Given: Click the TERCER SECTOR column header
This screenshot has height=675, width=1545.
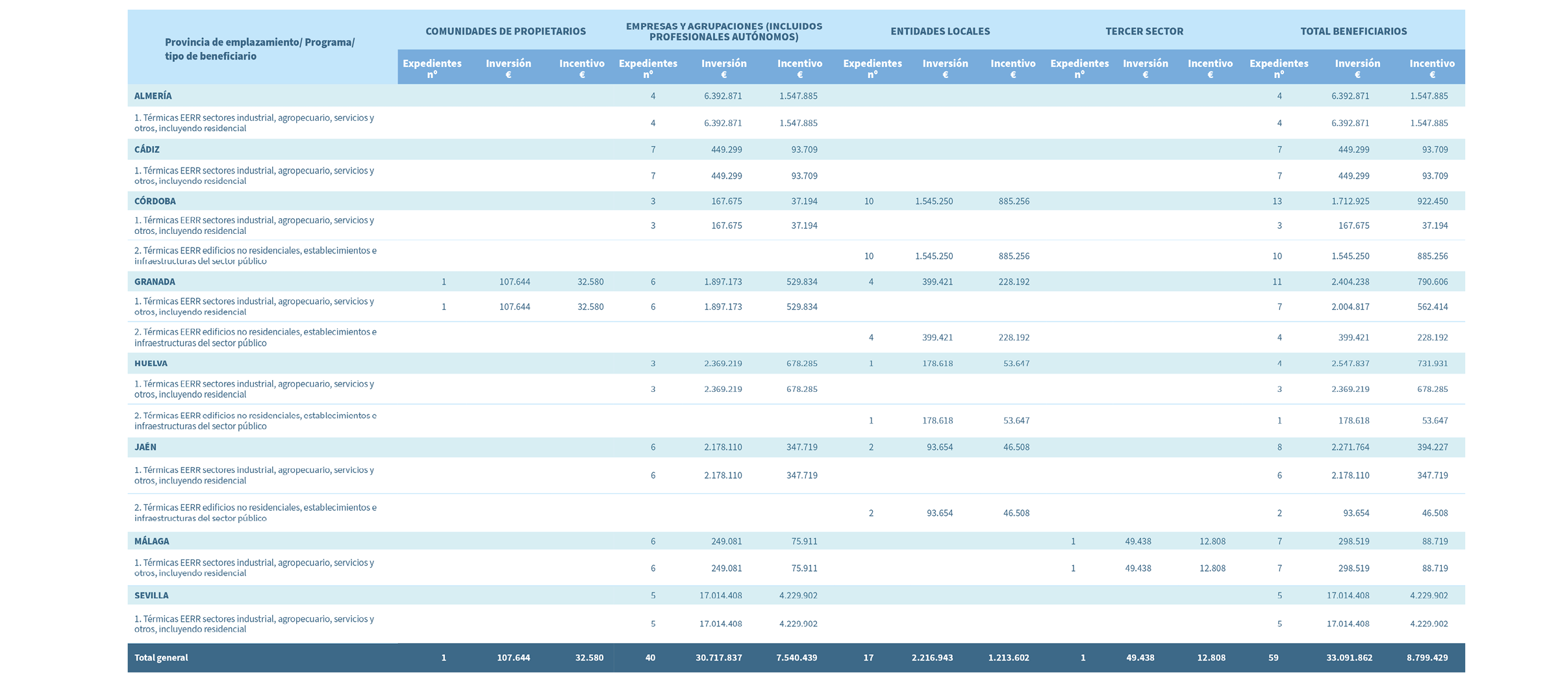Looking at the screenshot, I should tap(1144, 31).
